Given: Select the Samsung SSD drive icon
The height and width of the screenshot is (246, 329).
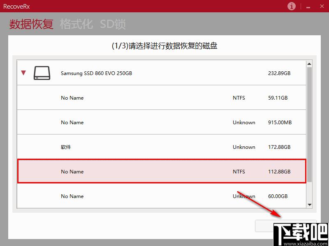Looking at the screenshot, I should tap(42, 73).
